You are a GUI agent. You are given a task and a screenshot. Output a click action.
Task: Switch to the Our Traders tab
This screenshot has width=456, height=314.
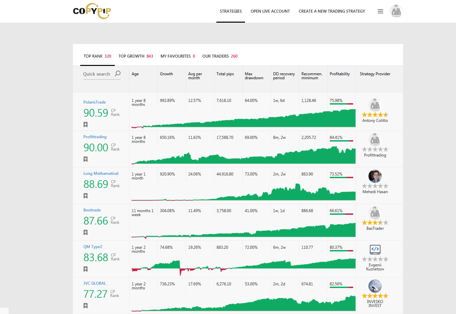pyautogui.click(x=220, y=56)
